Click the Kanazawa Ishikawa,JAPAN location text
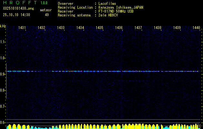This screenshot has height=129, width=203. click(121, 7)
